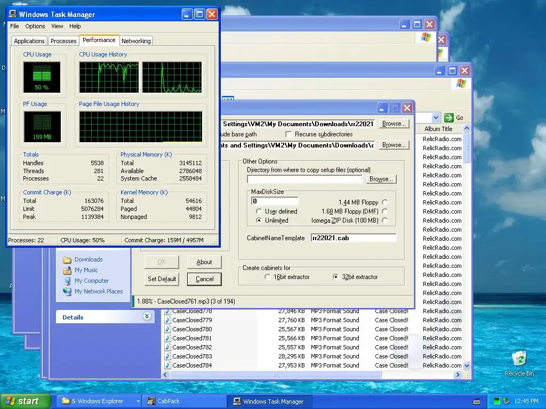Open the View menu in Task Manager
The height and width of the screenshot is (409, 546).
point(57,26)
